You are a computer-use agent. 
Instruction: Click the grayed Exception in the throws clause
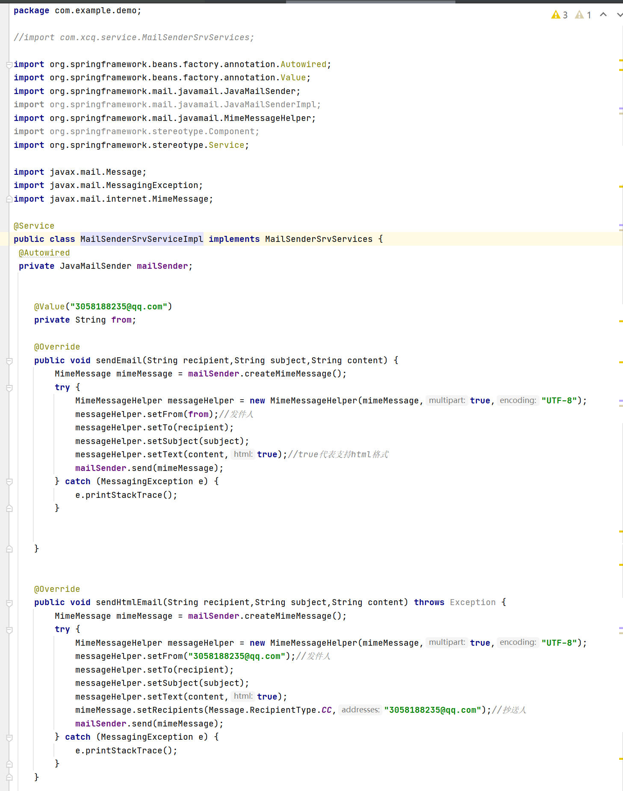click(x=472, y=602)
